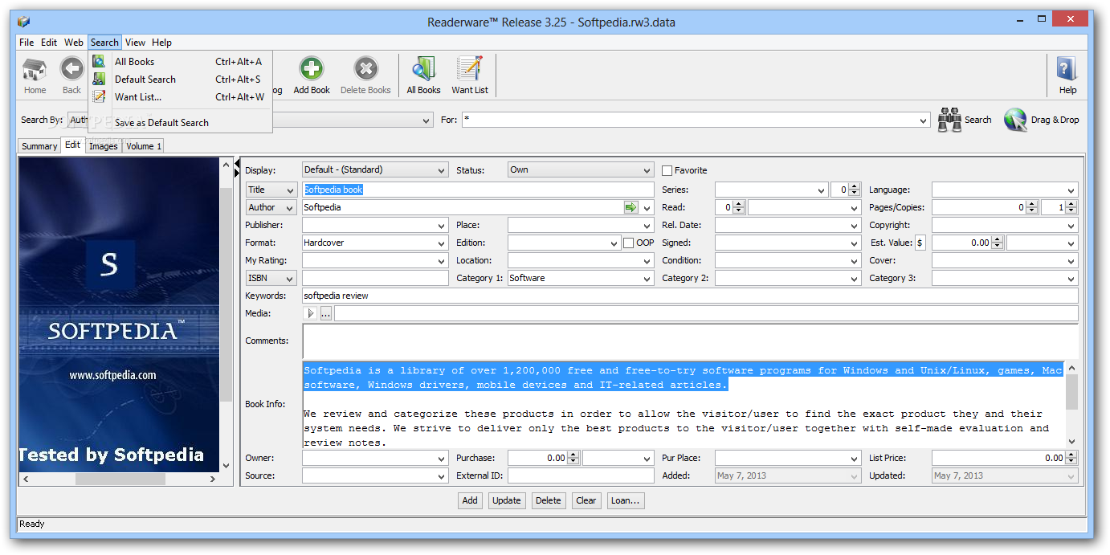Screen dimensions: 1110x555
Task: Click the green arrow in Author field
Action: [x=630, y=207]
